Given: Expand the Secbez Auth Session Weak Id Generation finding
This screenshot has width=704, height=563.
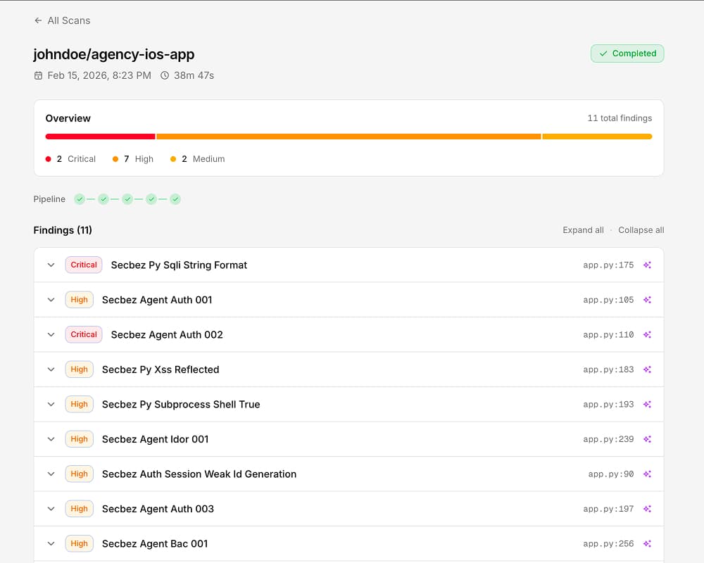Looking at the screenshot, I should (51, 474).
